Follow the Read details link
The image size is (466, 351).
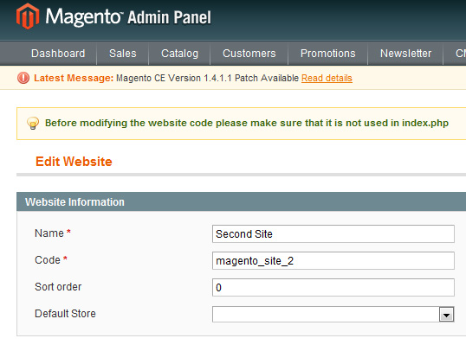click(327, 78)
